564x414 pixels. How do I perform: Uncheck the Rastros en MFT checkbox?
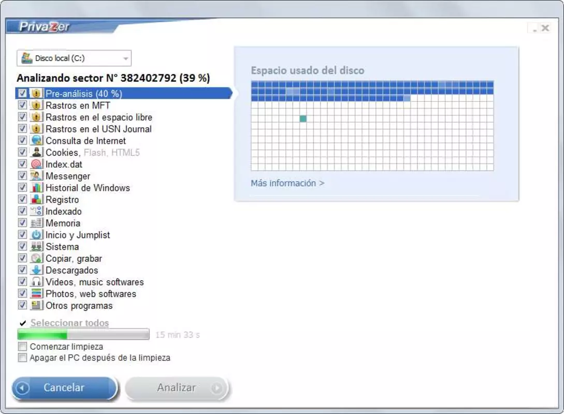pyautogui.click(x=22, y=105)
